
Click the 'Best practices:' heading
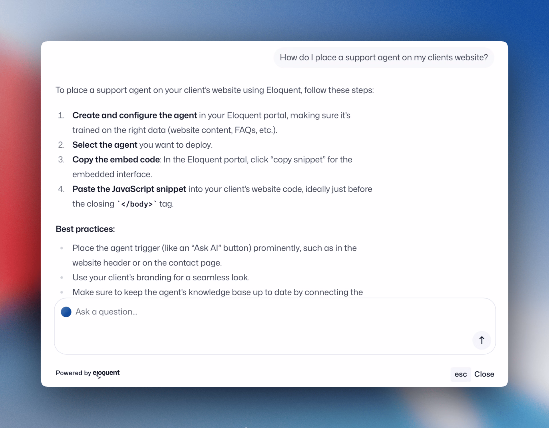tap(85, 229)
